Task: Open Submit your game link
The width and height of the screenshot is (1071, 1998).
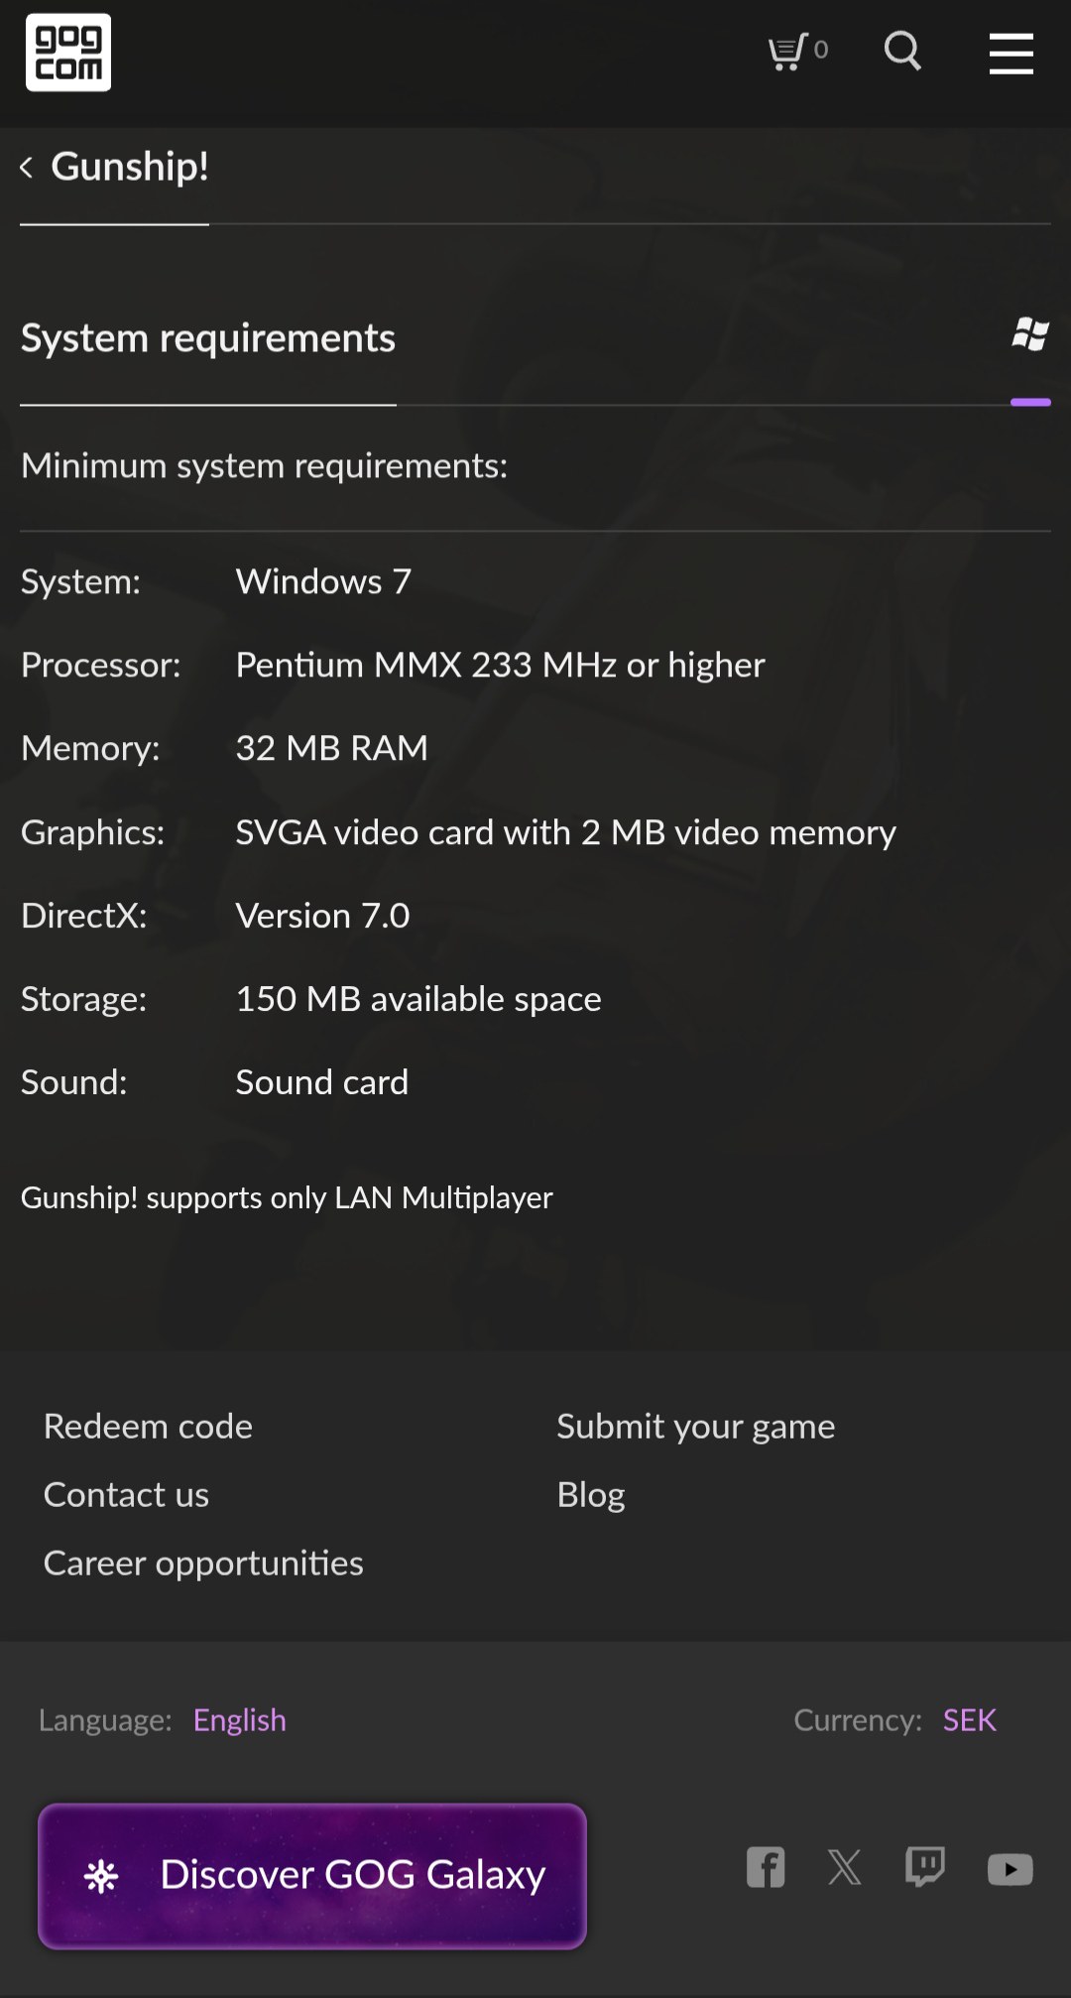Action: [696, 1427]
